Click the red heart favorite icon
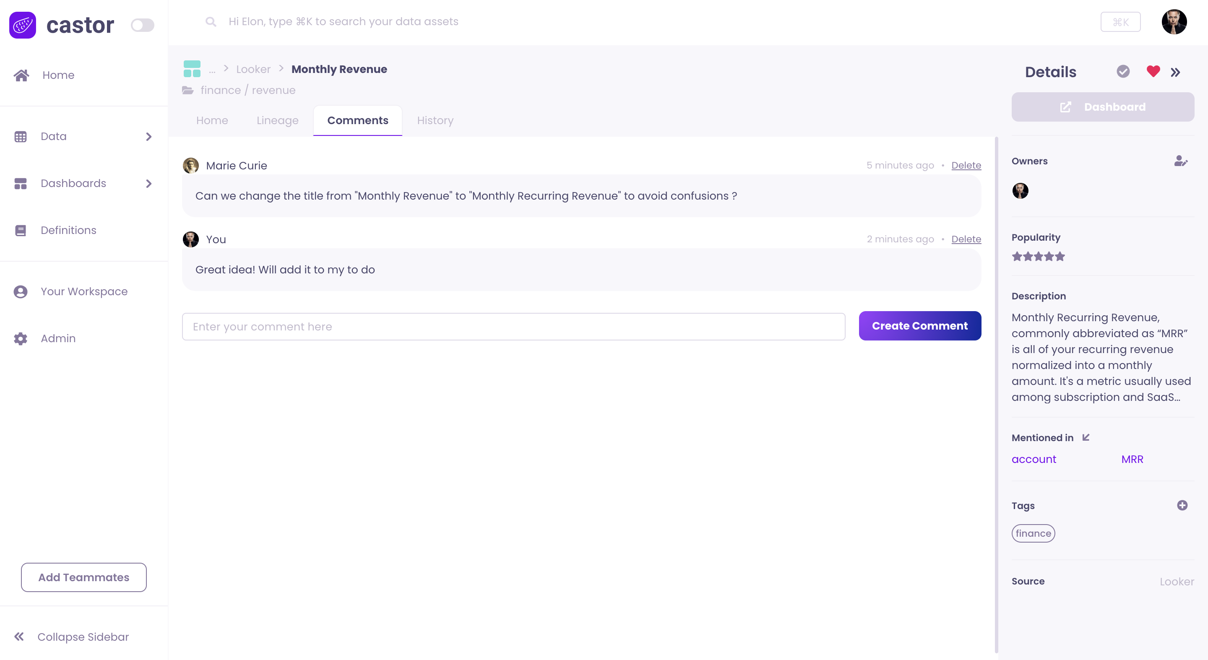The width and height of the screenshot is (1208, 660). [x=1153, y=71]
